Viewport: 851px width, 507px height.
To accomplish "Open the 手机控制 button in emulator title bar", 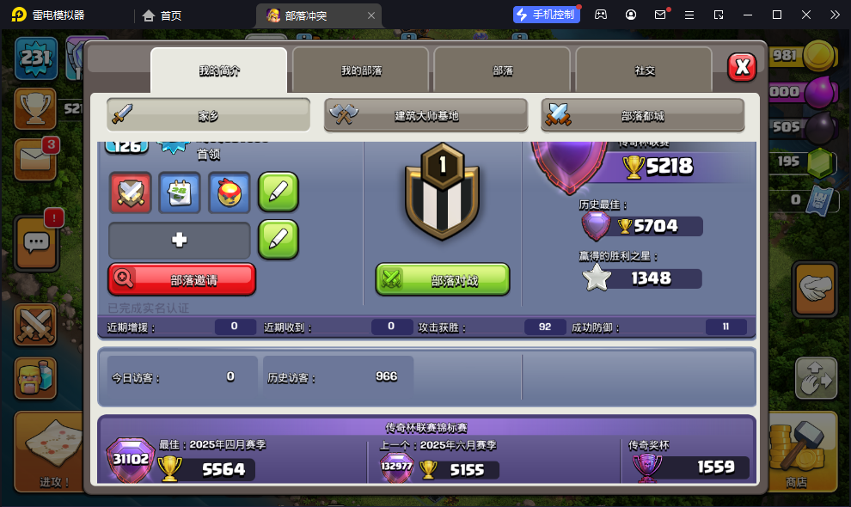I will 547,15.
